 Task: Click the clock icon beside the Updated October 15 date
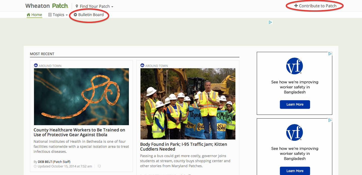click(x=35, y=166)
